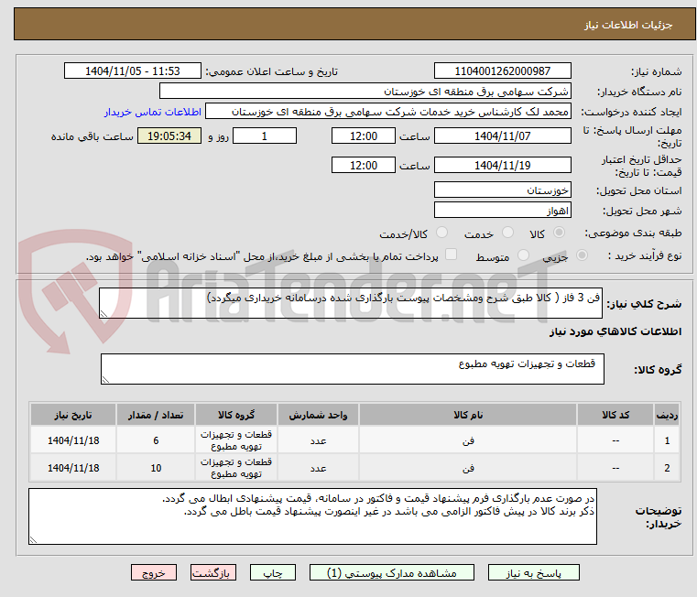Click the عدد unit in row 1

(318, 440)
